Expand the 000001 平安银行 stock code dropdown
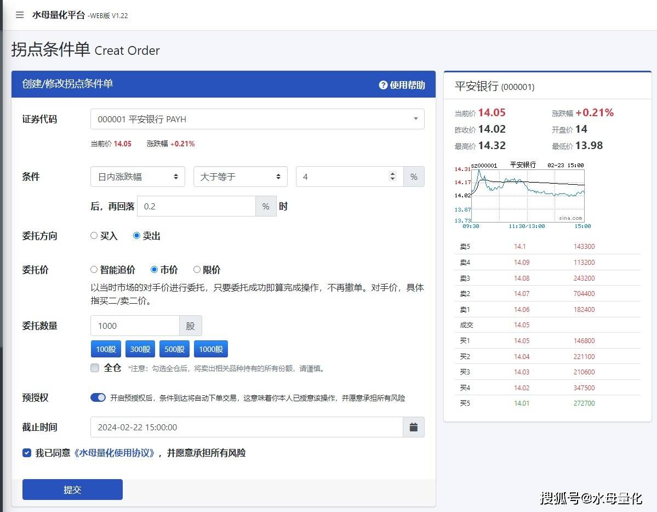Viewport: 657px width, 512px height. pos(415,119)
